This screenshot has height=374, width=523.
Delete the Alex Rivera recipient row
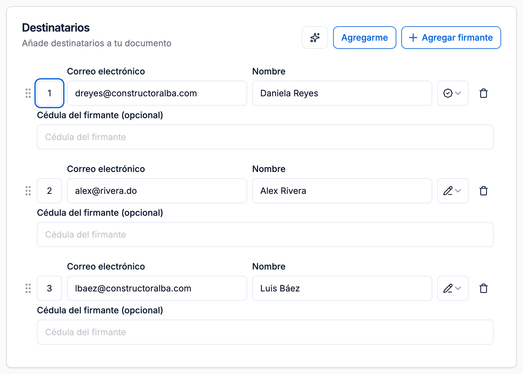tap(484, 191)
